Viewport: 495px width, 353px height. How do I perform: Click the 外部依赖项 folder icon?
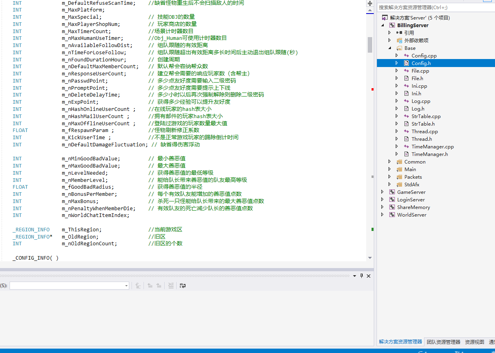coord(399,41)
